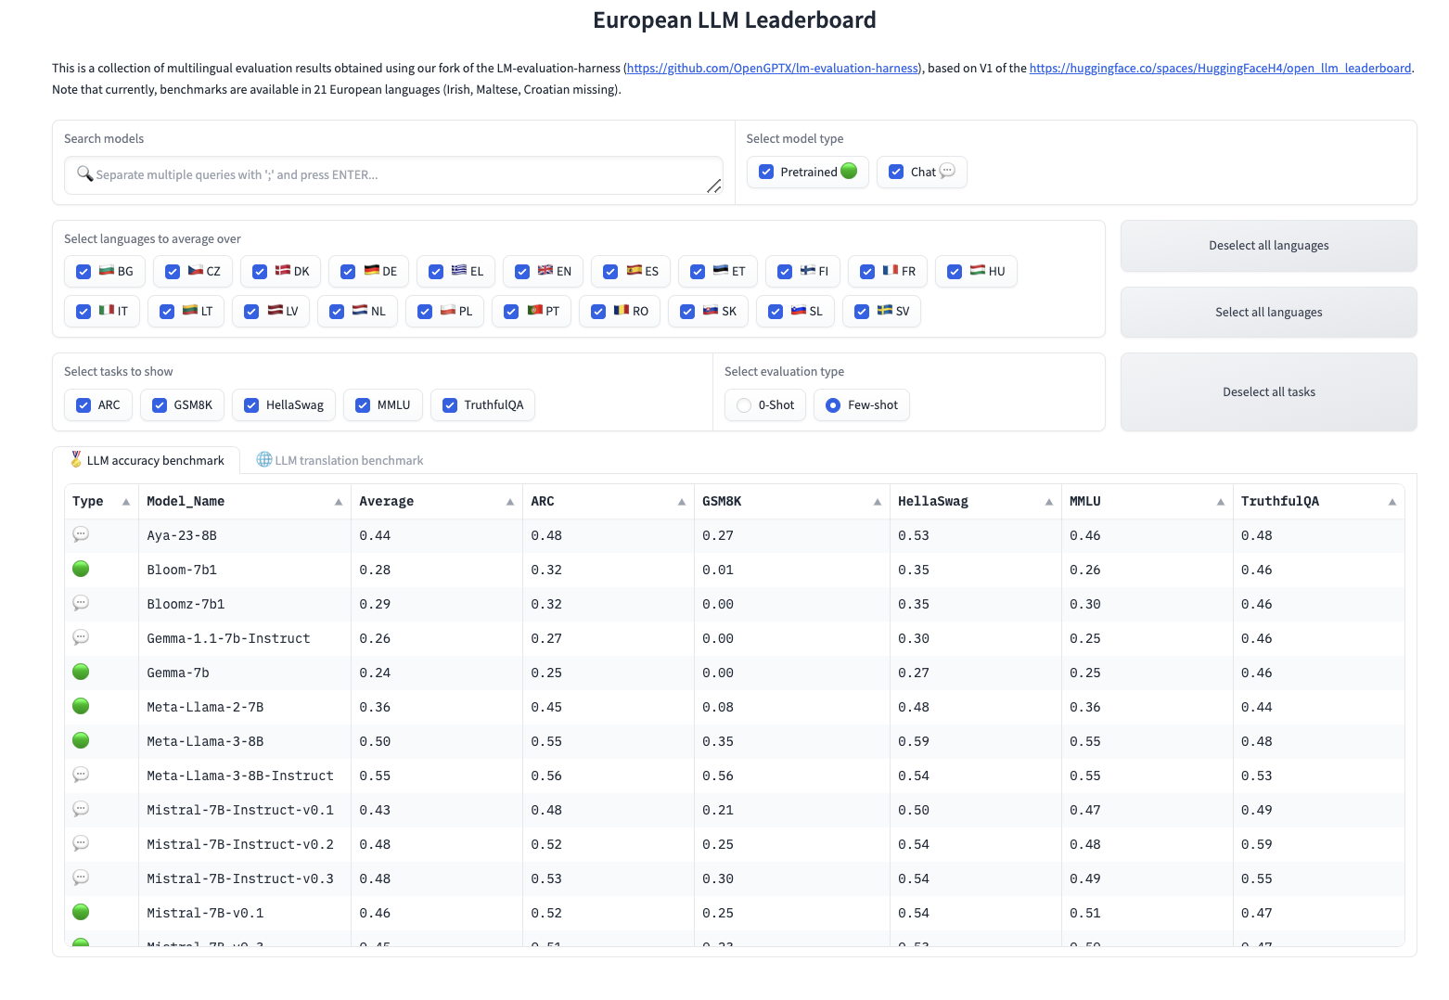Click the Romanian flag icon next to RO
Viewport: 1449px width, 1000px height.
click(622, 311)
